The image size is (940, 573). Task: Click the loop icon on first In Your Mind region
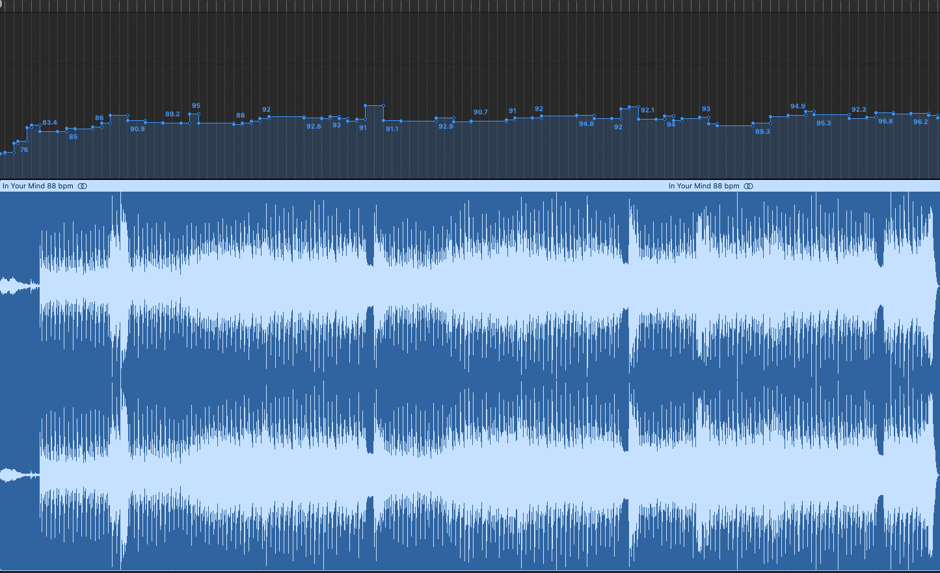click(82, 186)
